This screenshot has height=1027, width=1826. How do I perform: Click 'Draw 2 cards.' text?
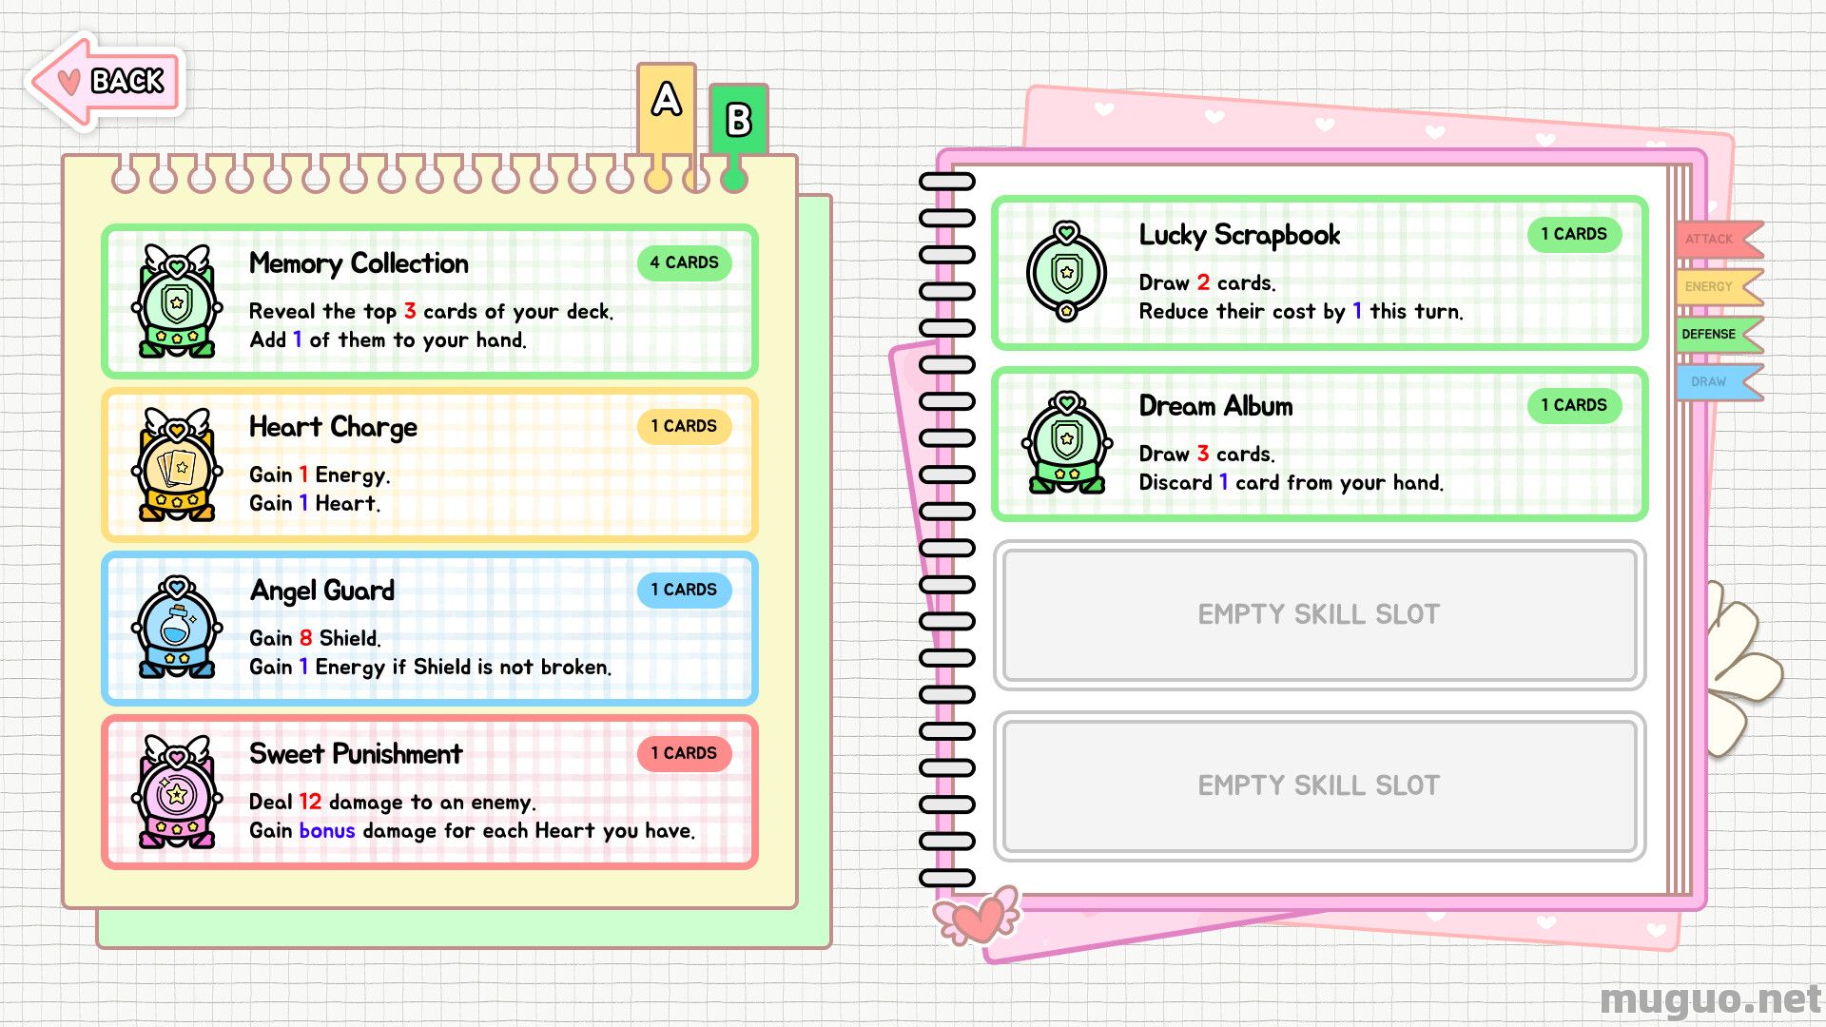coord(1207,283)
